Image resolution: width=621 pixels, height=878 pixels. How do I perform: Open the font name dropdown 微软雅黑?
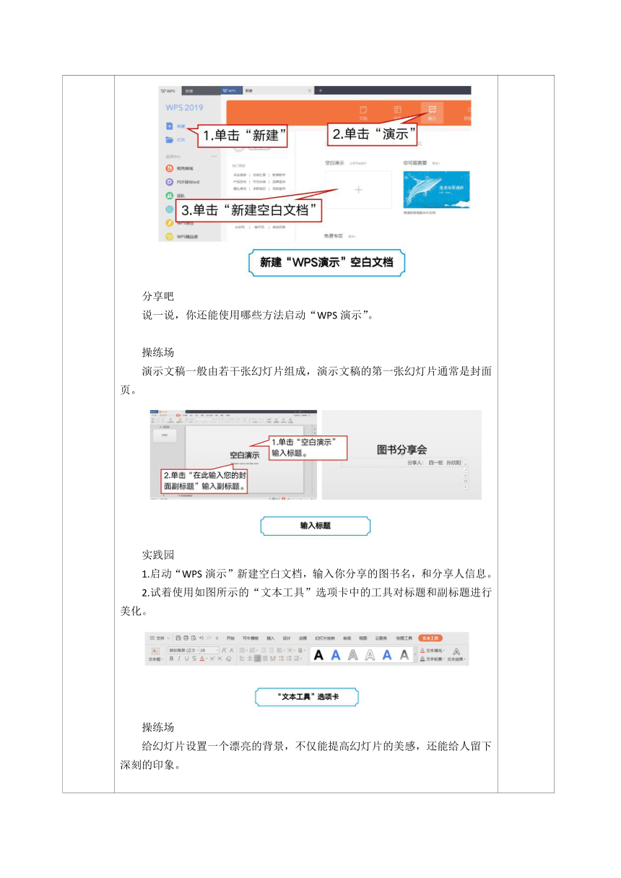pos(182,650)
